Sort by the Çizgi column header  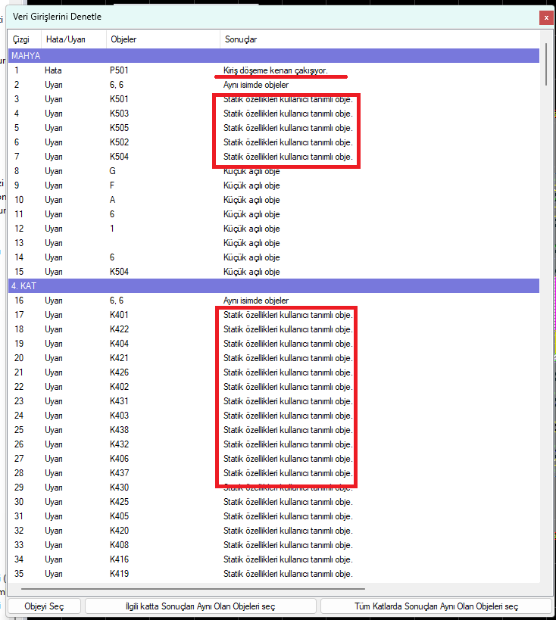pyautogui.click(x=21, y=39)
